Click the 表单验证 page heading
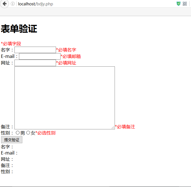This screenshot has height=187, width=191. (x=19, y=29)
